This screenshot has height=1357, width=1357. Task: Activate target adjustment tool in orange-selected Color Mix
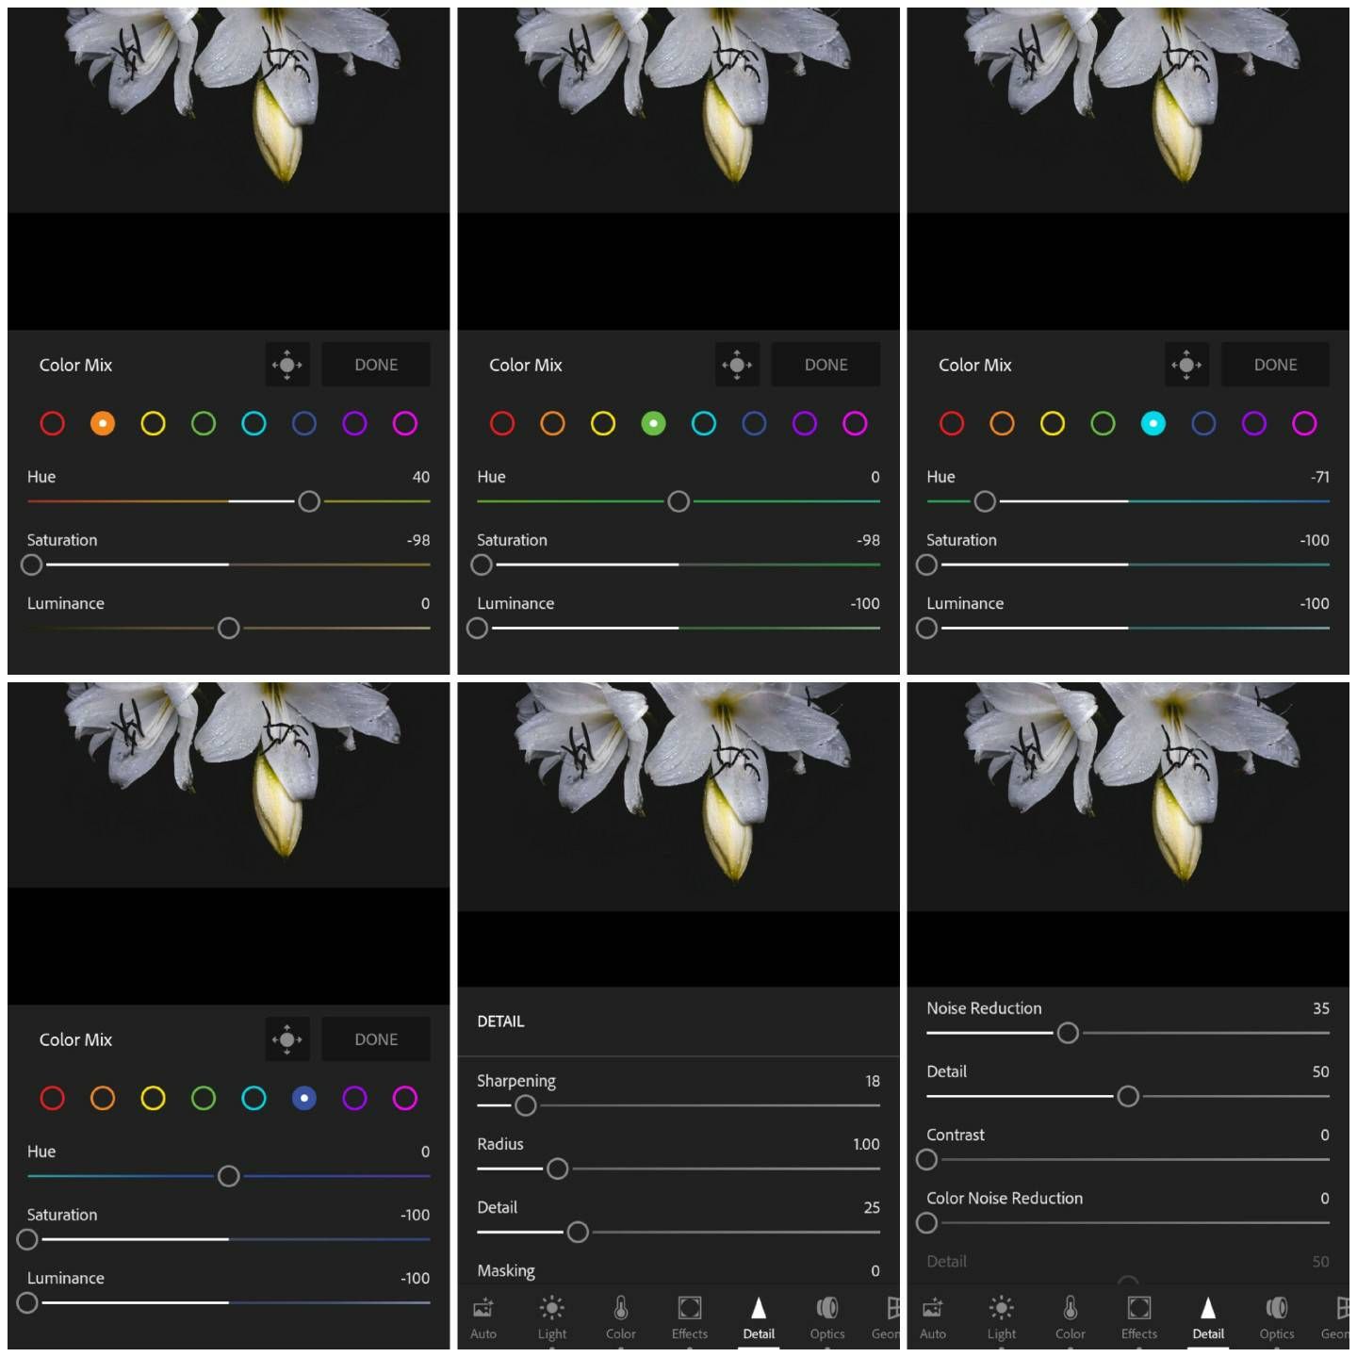pos(287,365)
